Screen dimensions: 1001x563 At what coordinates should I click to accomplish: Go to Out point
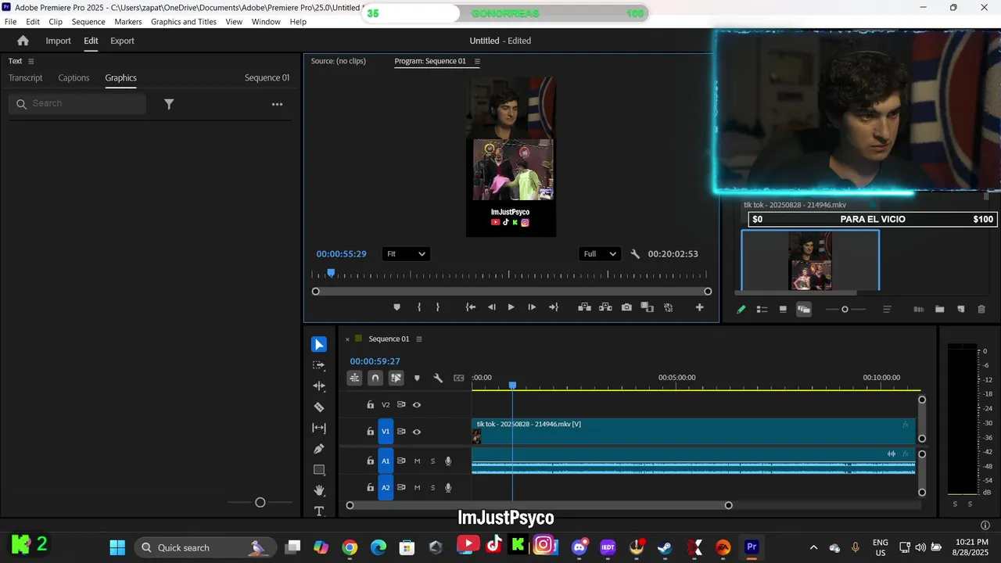click(x=554, y=307)
